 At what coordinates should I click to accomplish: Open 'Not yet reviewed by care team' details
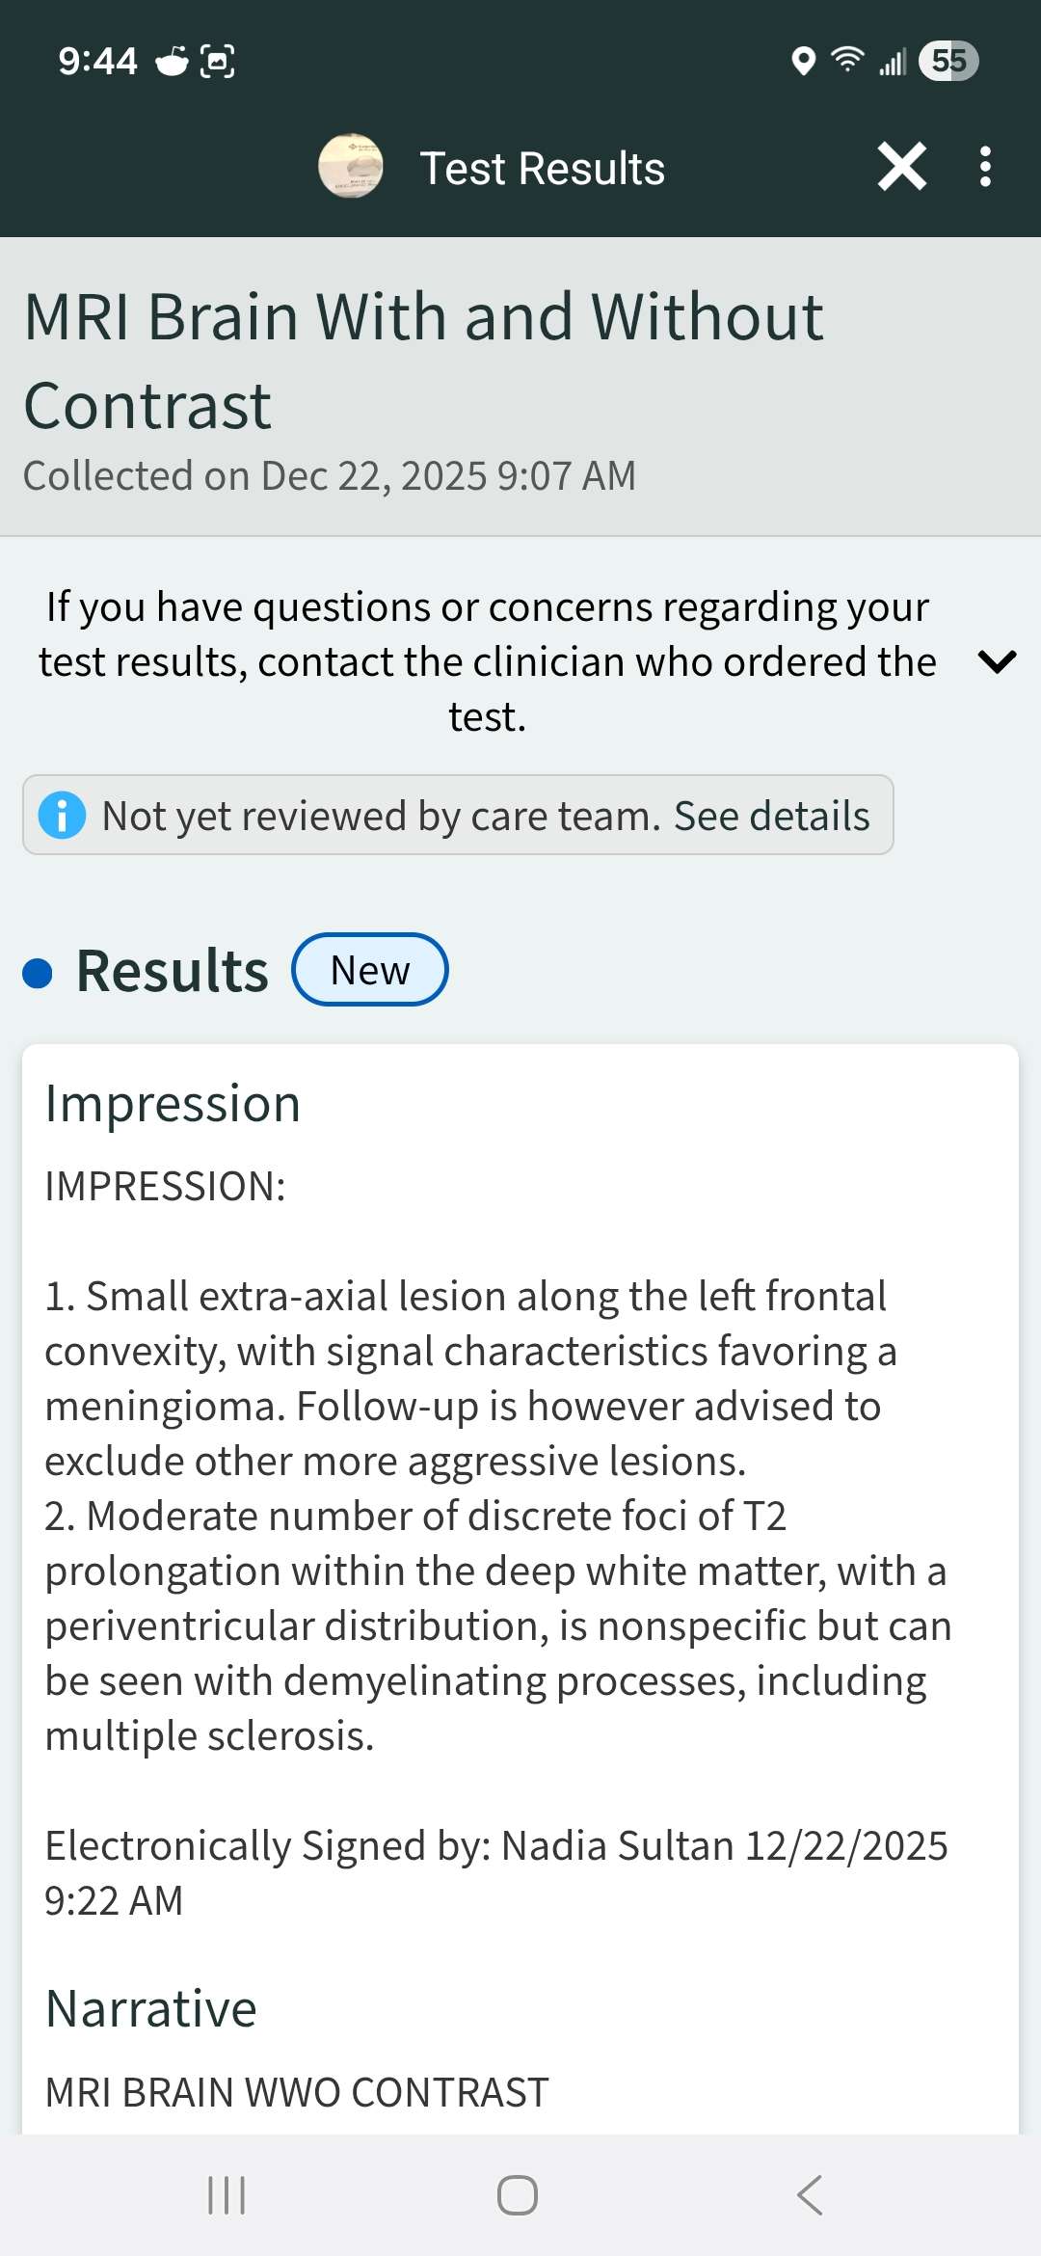point(458,816)
